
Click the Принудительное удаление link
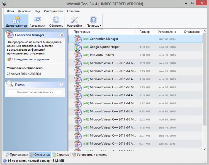[x=31, y=59]
